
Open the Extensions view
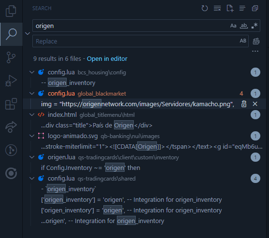pyautogui.click(x=11, y=104)
